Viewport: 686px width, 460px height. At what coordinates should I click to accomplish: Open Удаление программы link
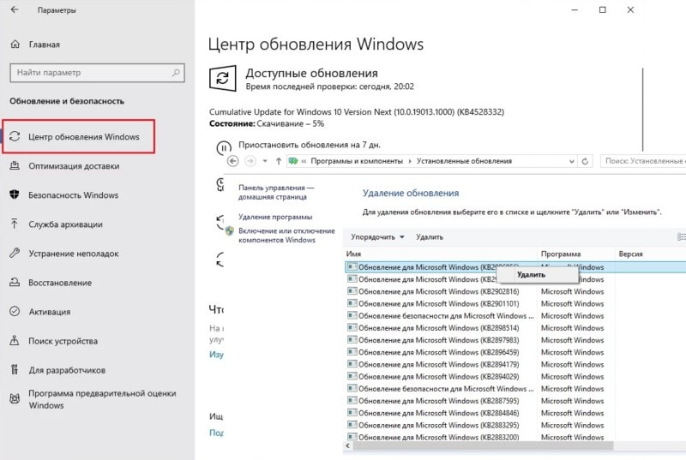(x=275, y=217)
